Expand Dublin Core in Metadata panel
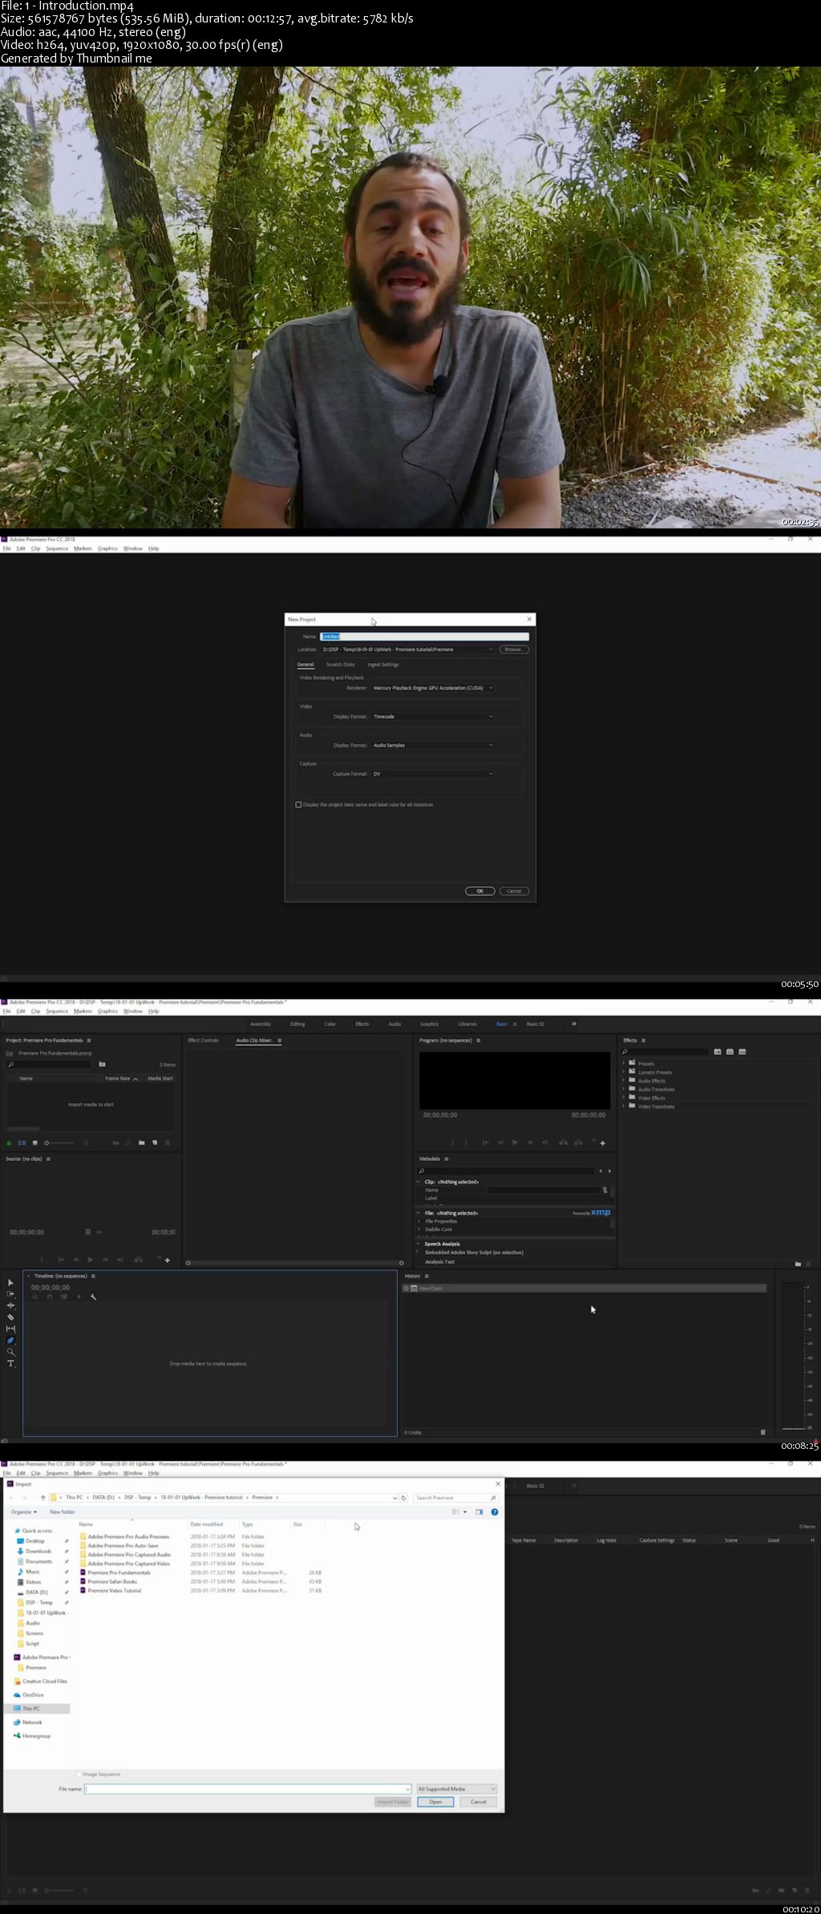The width and height of the screenshot is (821, 1914). [419, 1229]
